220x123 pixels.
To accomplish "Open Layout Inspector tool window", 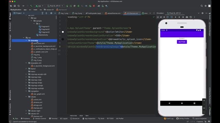I will tap(200, 119).
